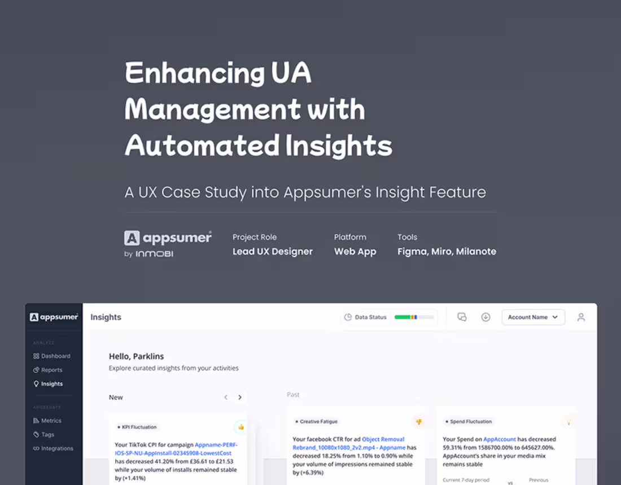Image resolution: width=621 pixels, height=485 pixels.
Task: Open the chat feedback icon in the header
Action: pyautogui.click(x=462, y=317)
